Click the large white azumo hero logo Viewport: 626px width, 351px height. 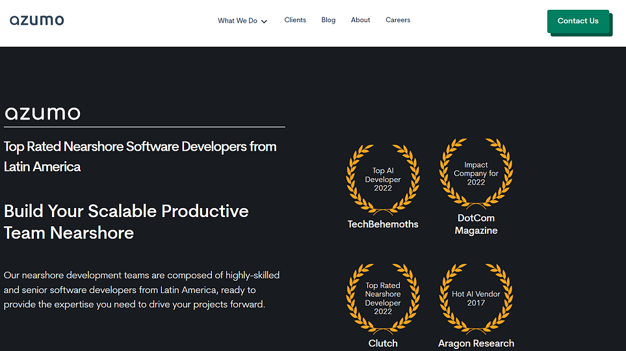click(x=42, y=113)
